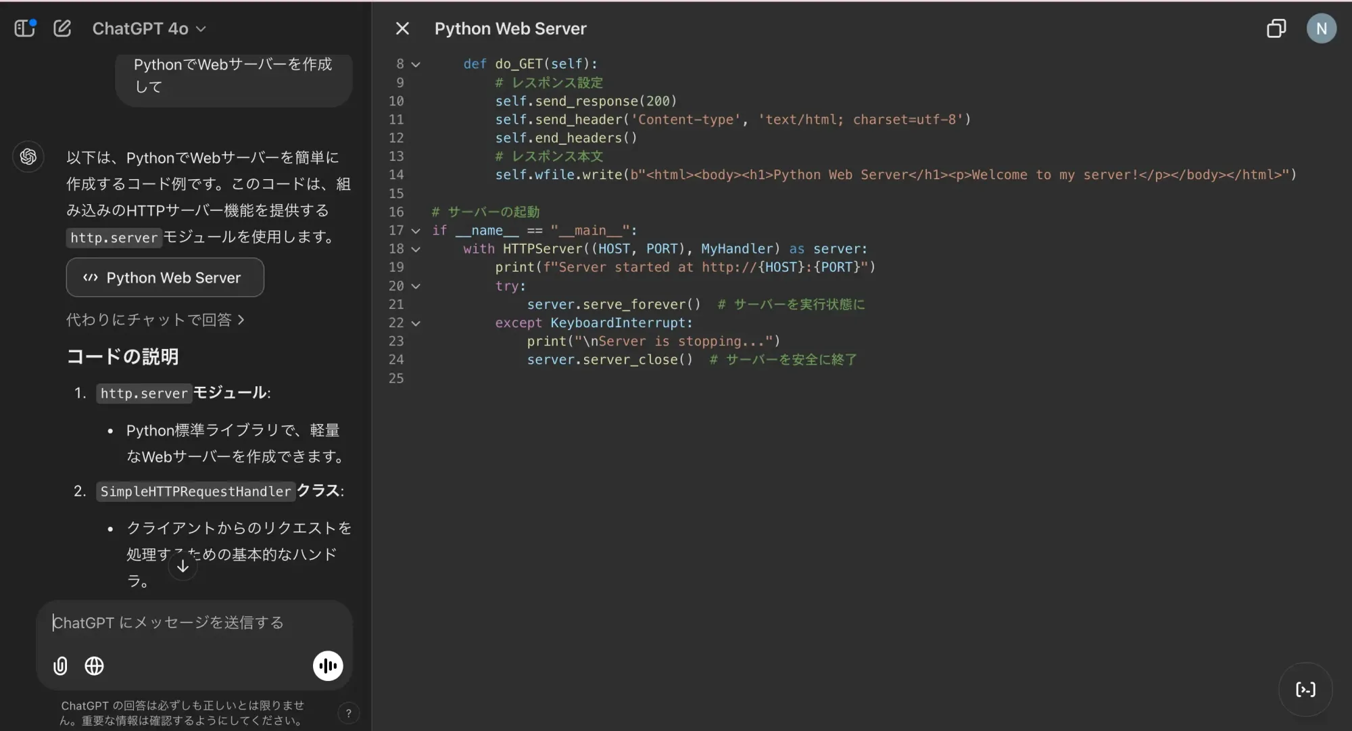The image size is (1352, 731).
Task: Open the code tools button at bottom right
Action: pos(1305,689)
